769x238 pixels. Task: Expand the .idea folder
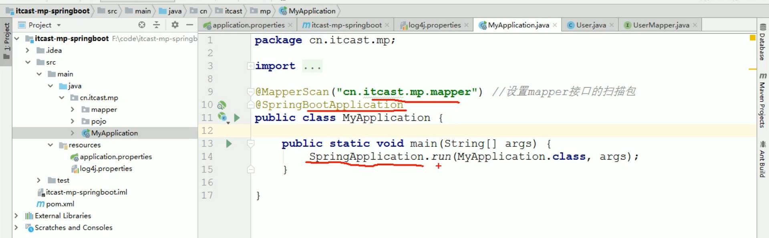[x=28, y=50]
